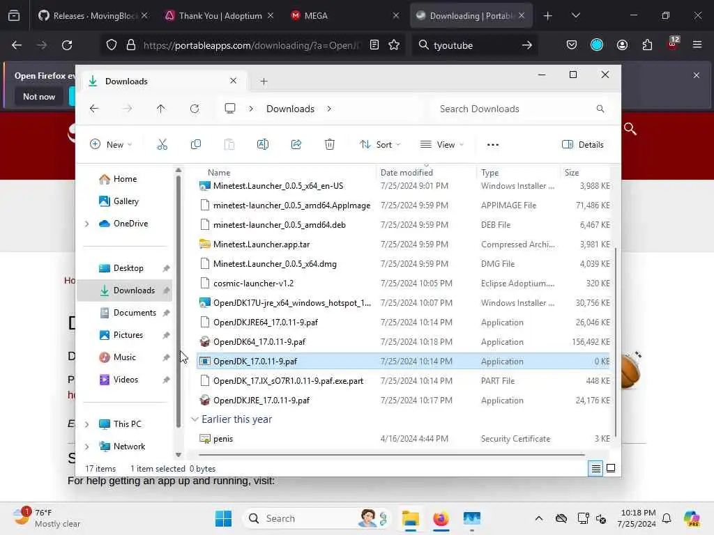Viewport: 714px width, 535px height.
Task: Open File Explorer from the taskbar
Action: pyautogui.click(x=410, y=518)
